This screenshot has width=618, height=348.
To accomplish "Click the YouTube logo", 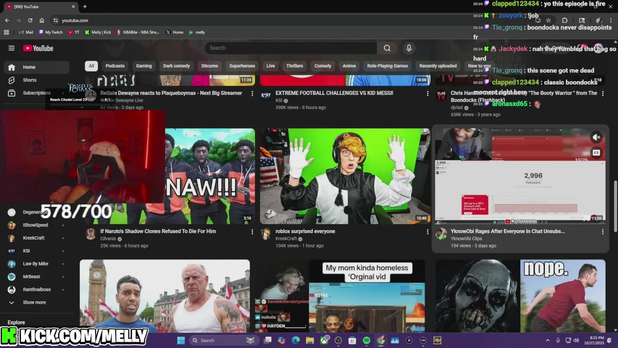I will click(38, 48).
